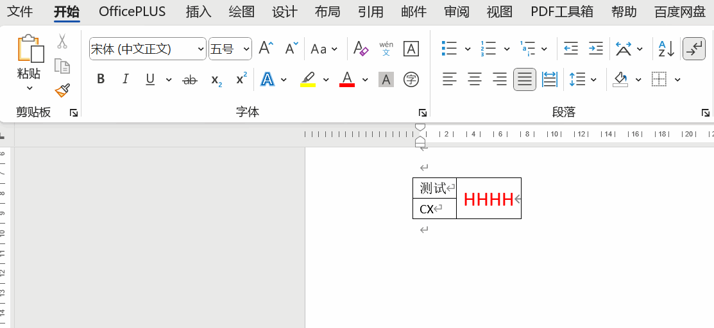Click the Sort A-Z icon
714x328 pixels.
[x=667, y=49]
